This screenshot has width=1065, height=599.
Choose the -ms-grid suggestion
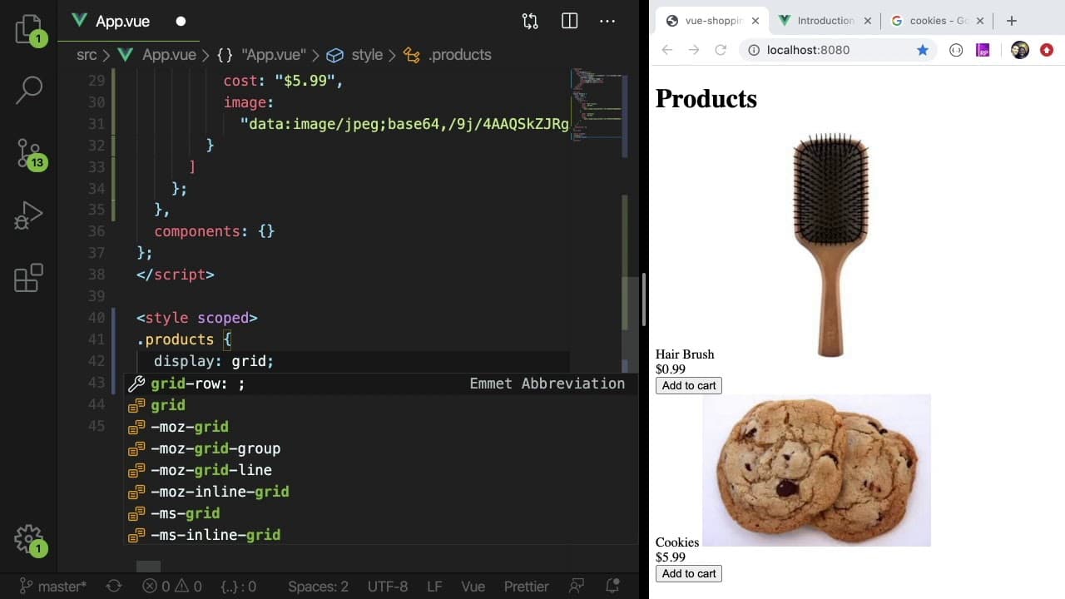[x=381, y=513]
